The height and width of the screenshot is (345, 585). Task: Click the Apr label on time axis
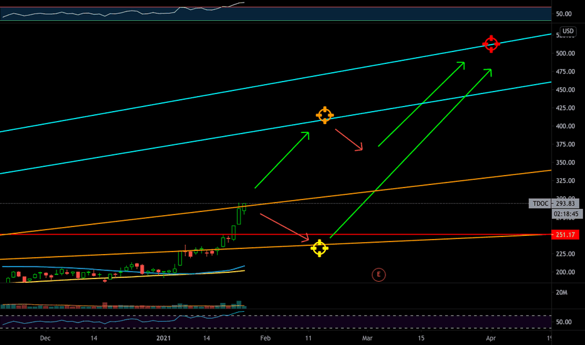[x=491, y=338]
